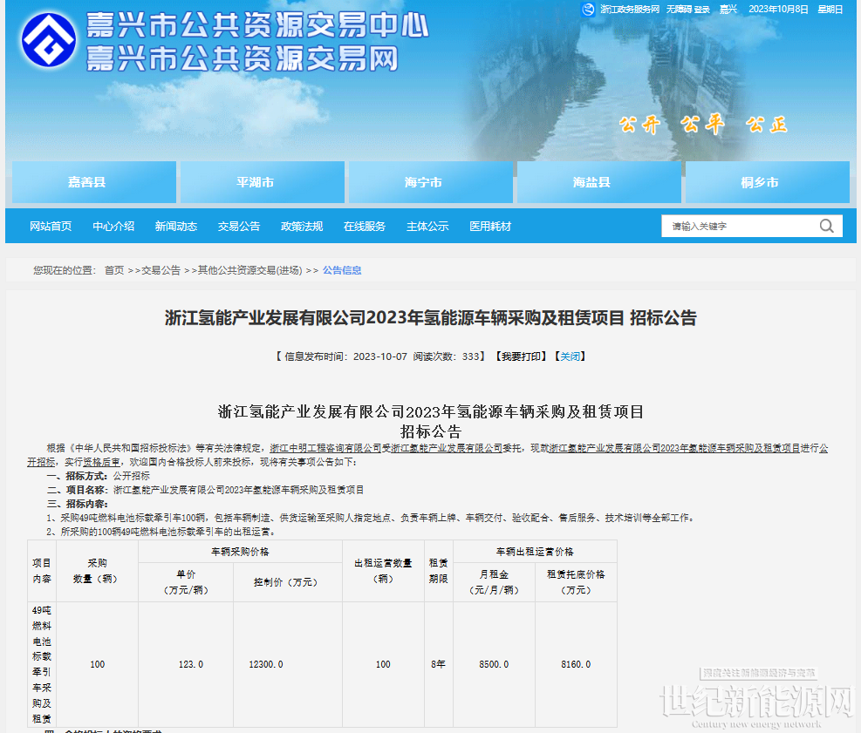The width and height of the screenshot is (861, 733).
Task: Open the 平湖市 tab
Action: pyautogui.click(x=263, y=182)
